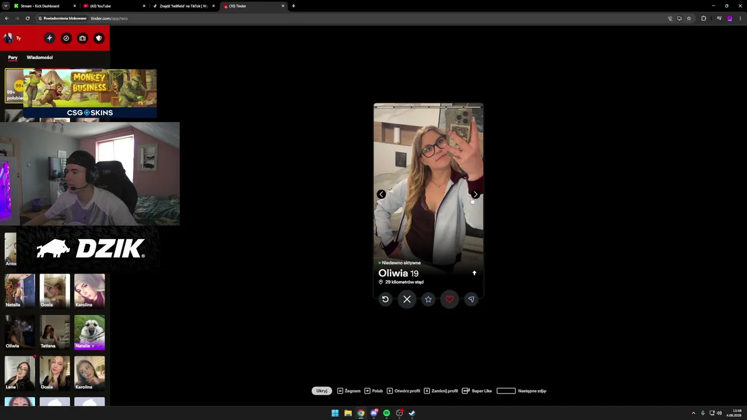Click the Zamknij profil shortcut hint
The width and height of the screenshot is (747, 420).
point(441,391)
